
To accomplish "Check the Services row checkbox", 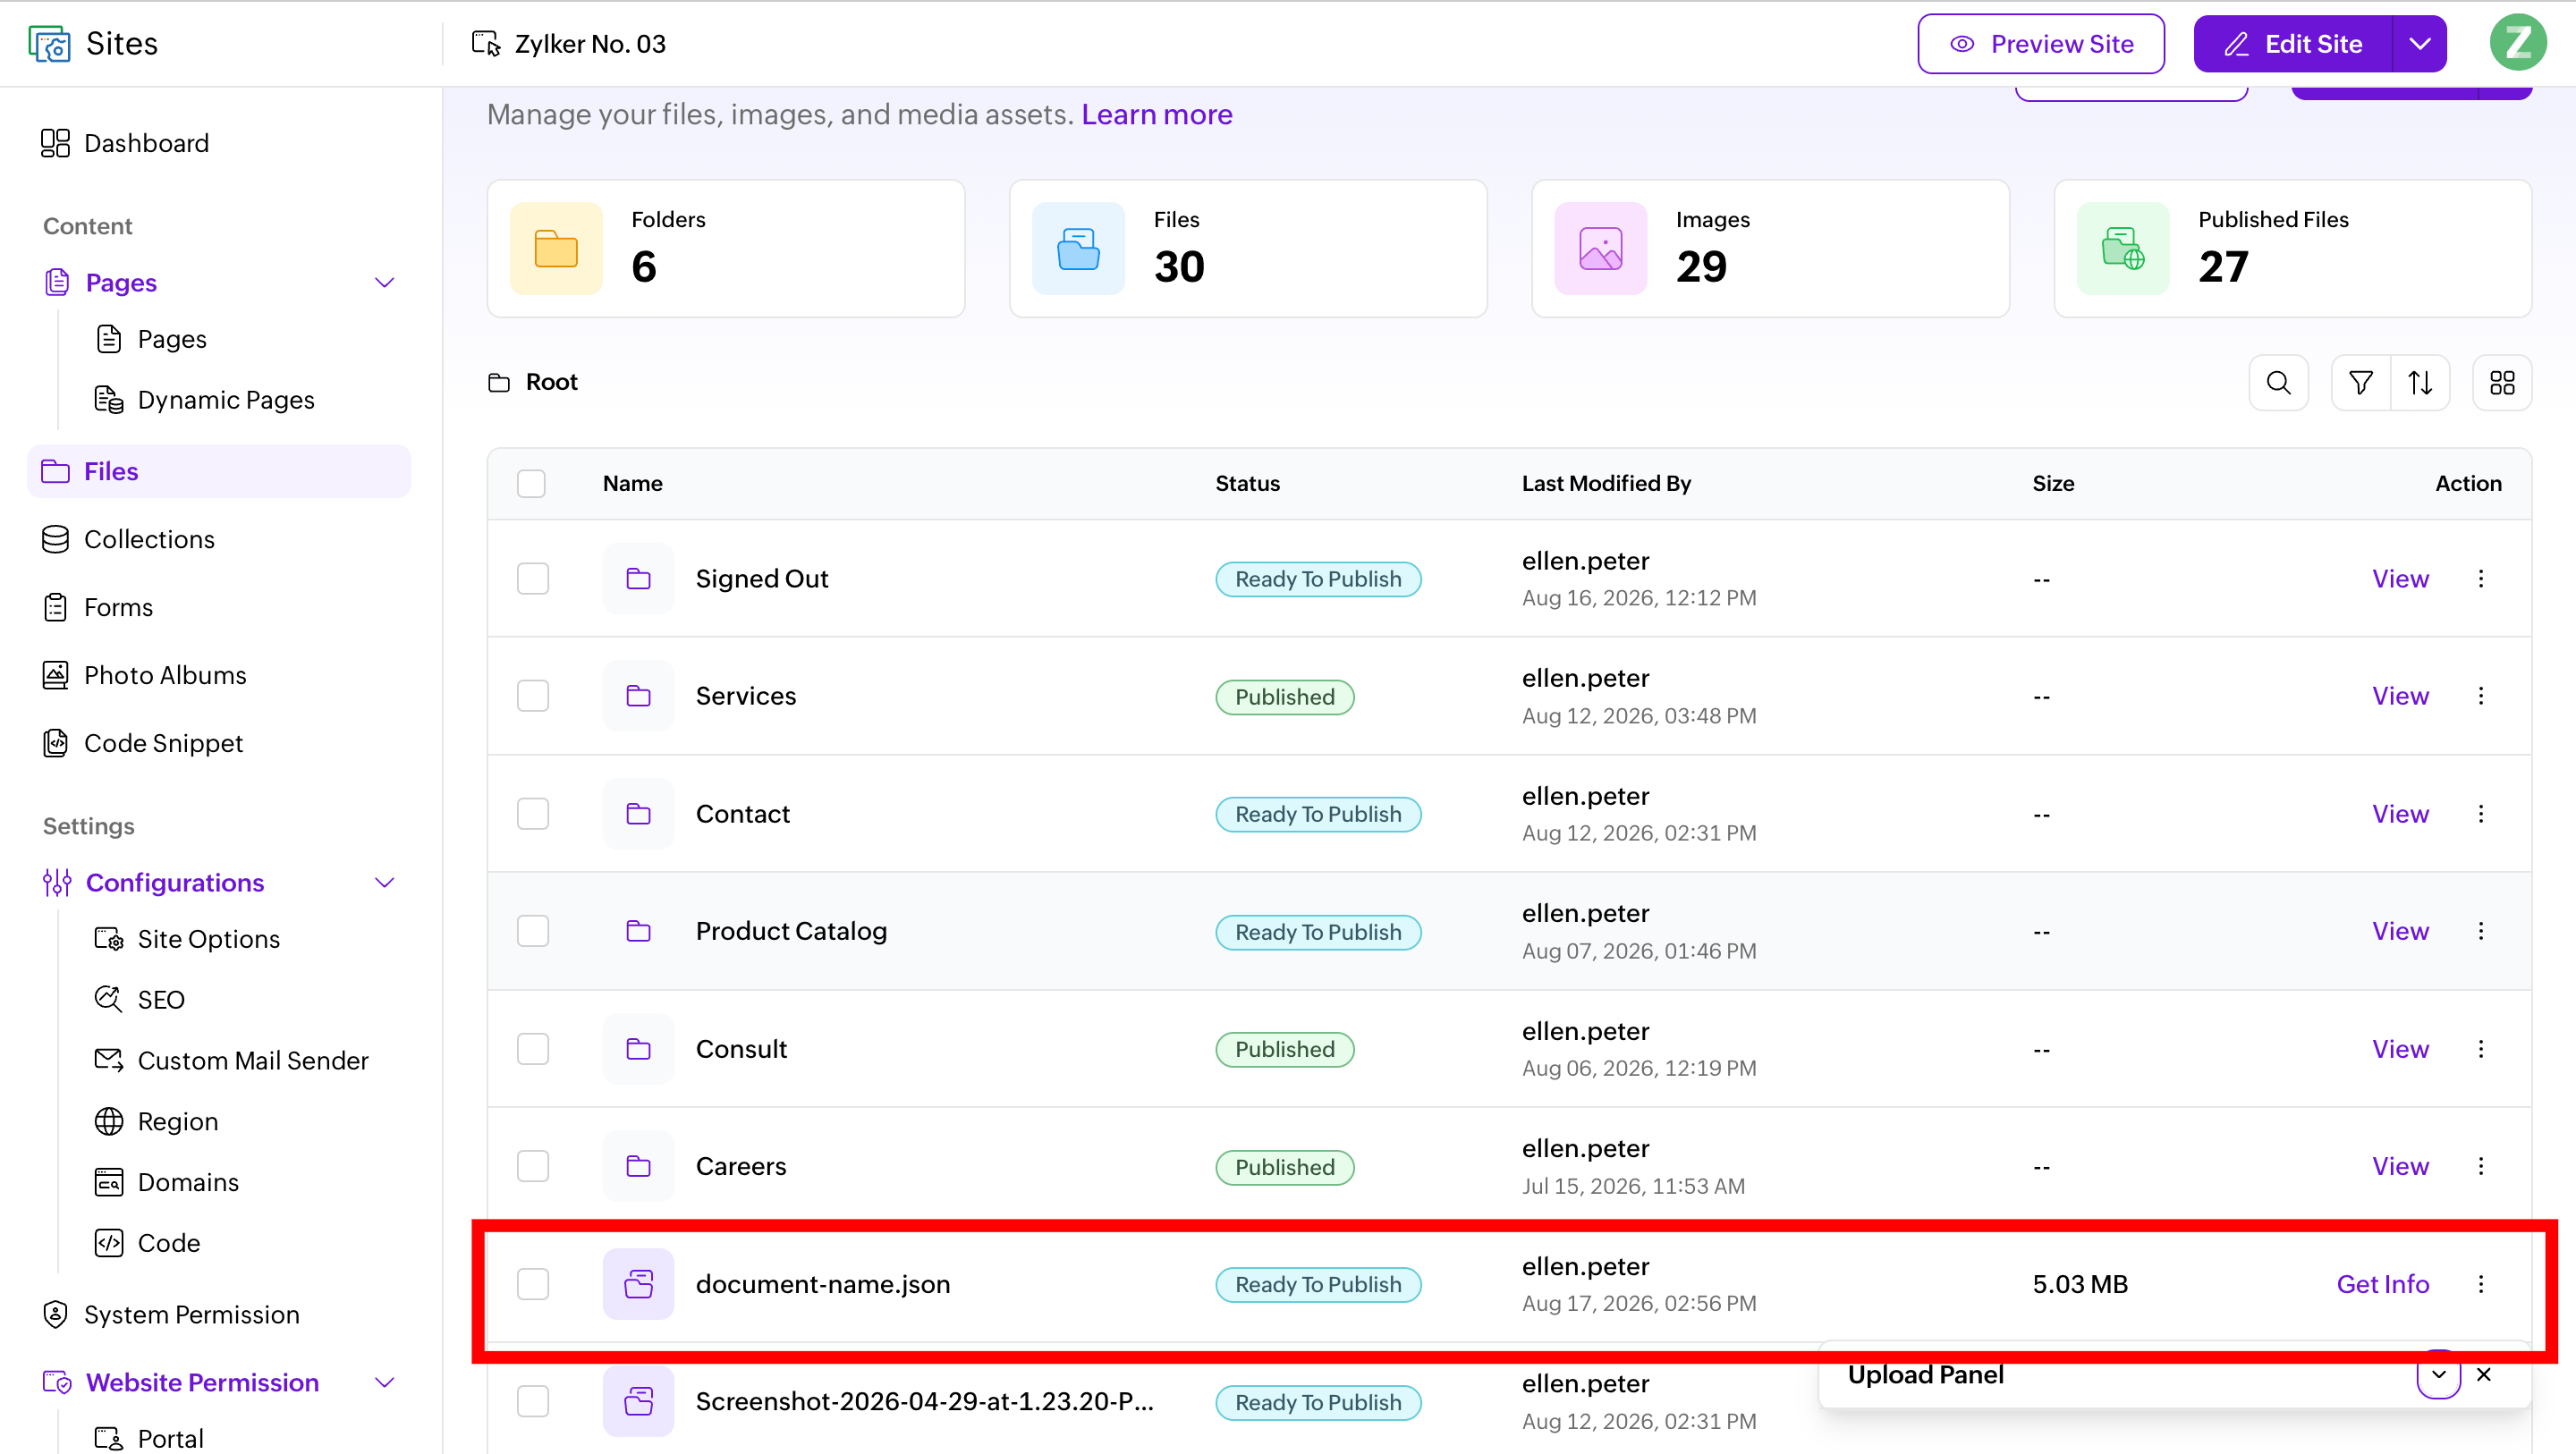I will pos(533,696).
